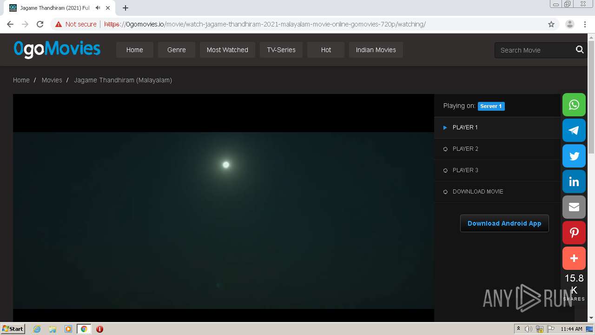Click the taskbar clock 11:44 AM
595x335 pixels.
pos(571,329)
